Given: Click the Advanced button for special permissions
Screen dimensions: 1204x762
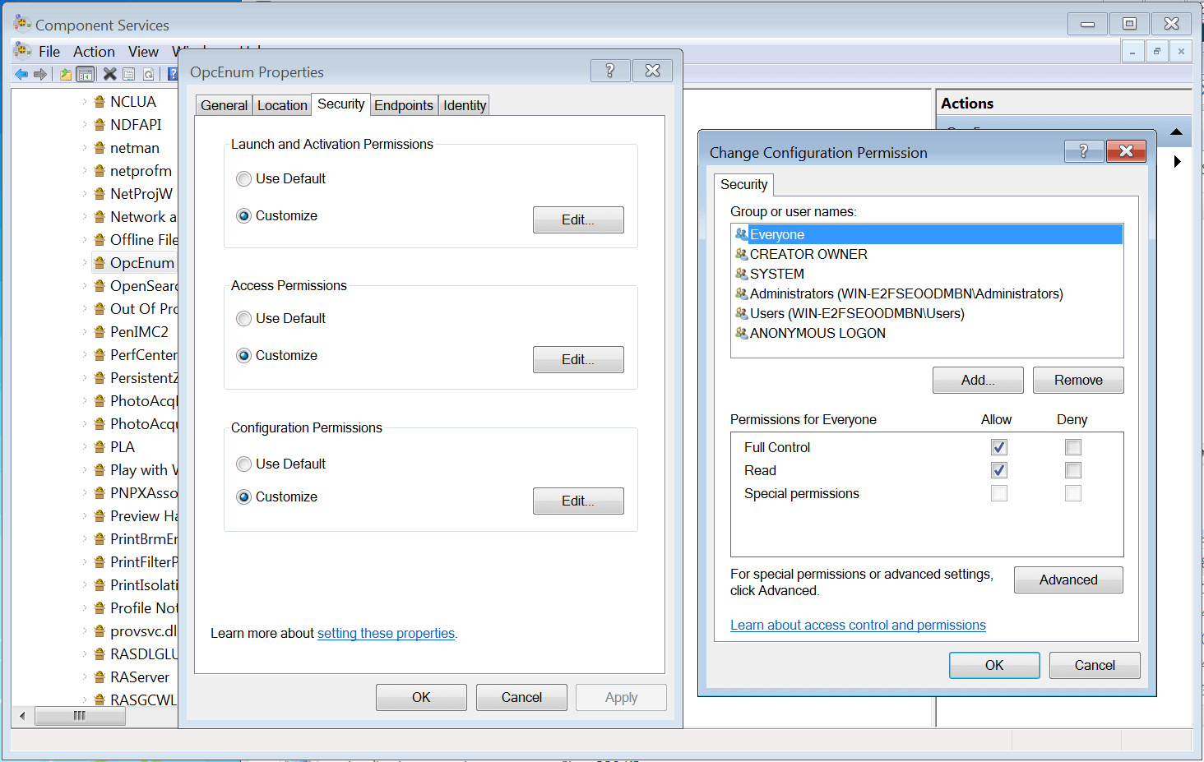Looking at the screenshot, I should tap(1067, 580).
